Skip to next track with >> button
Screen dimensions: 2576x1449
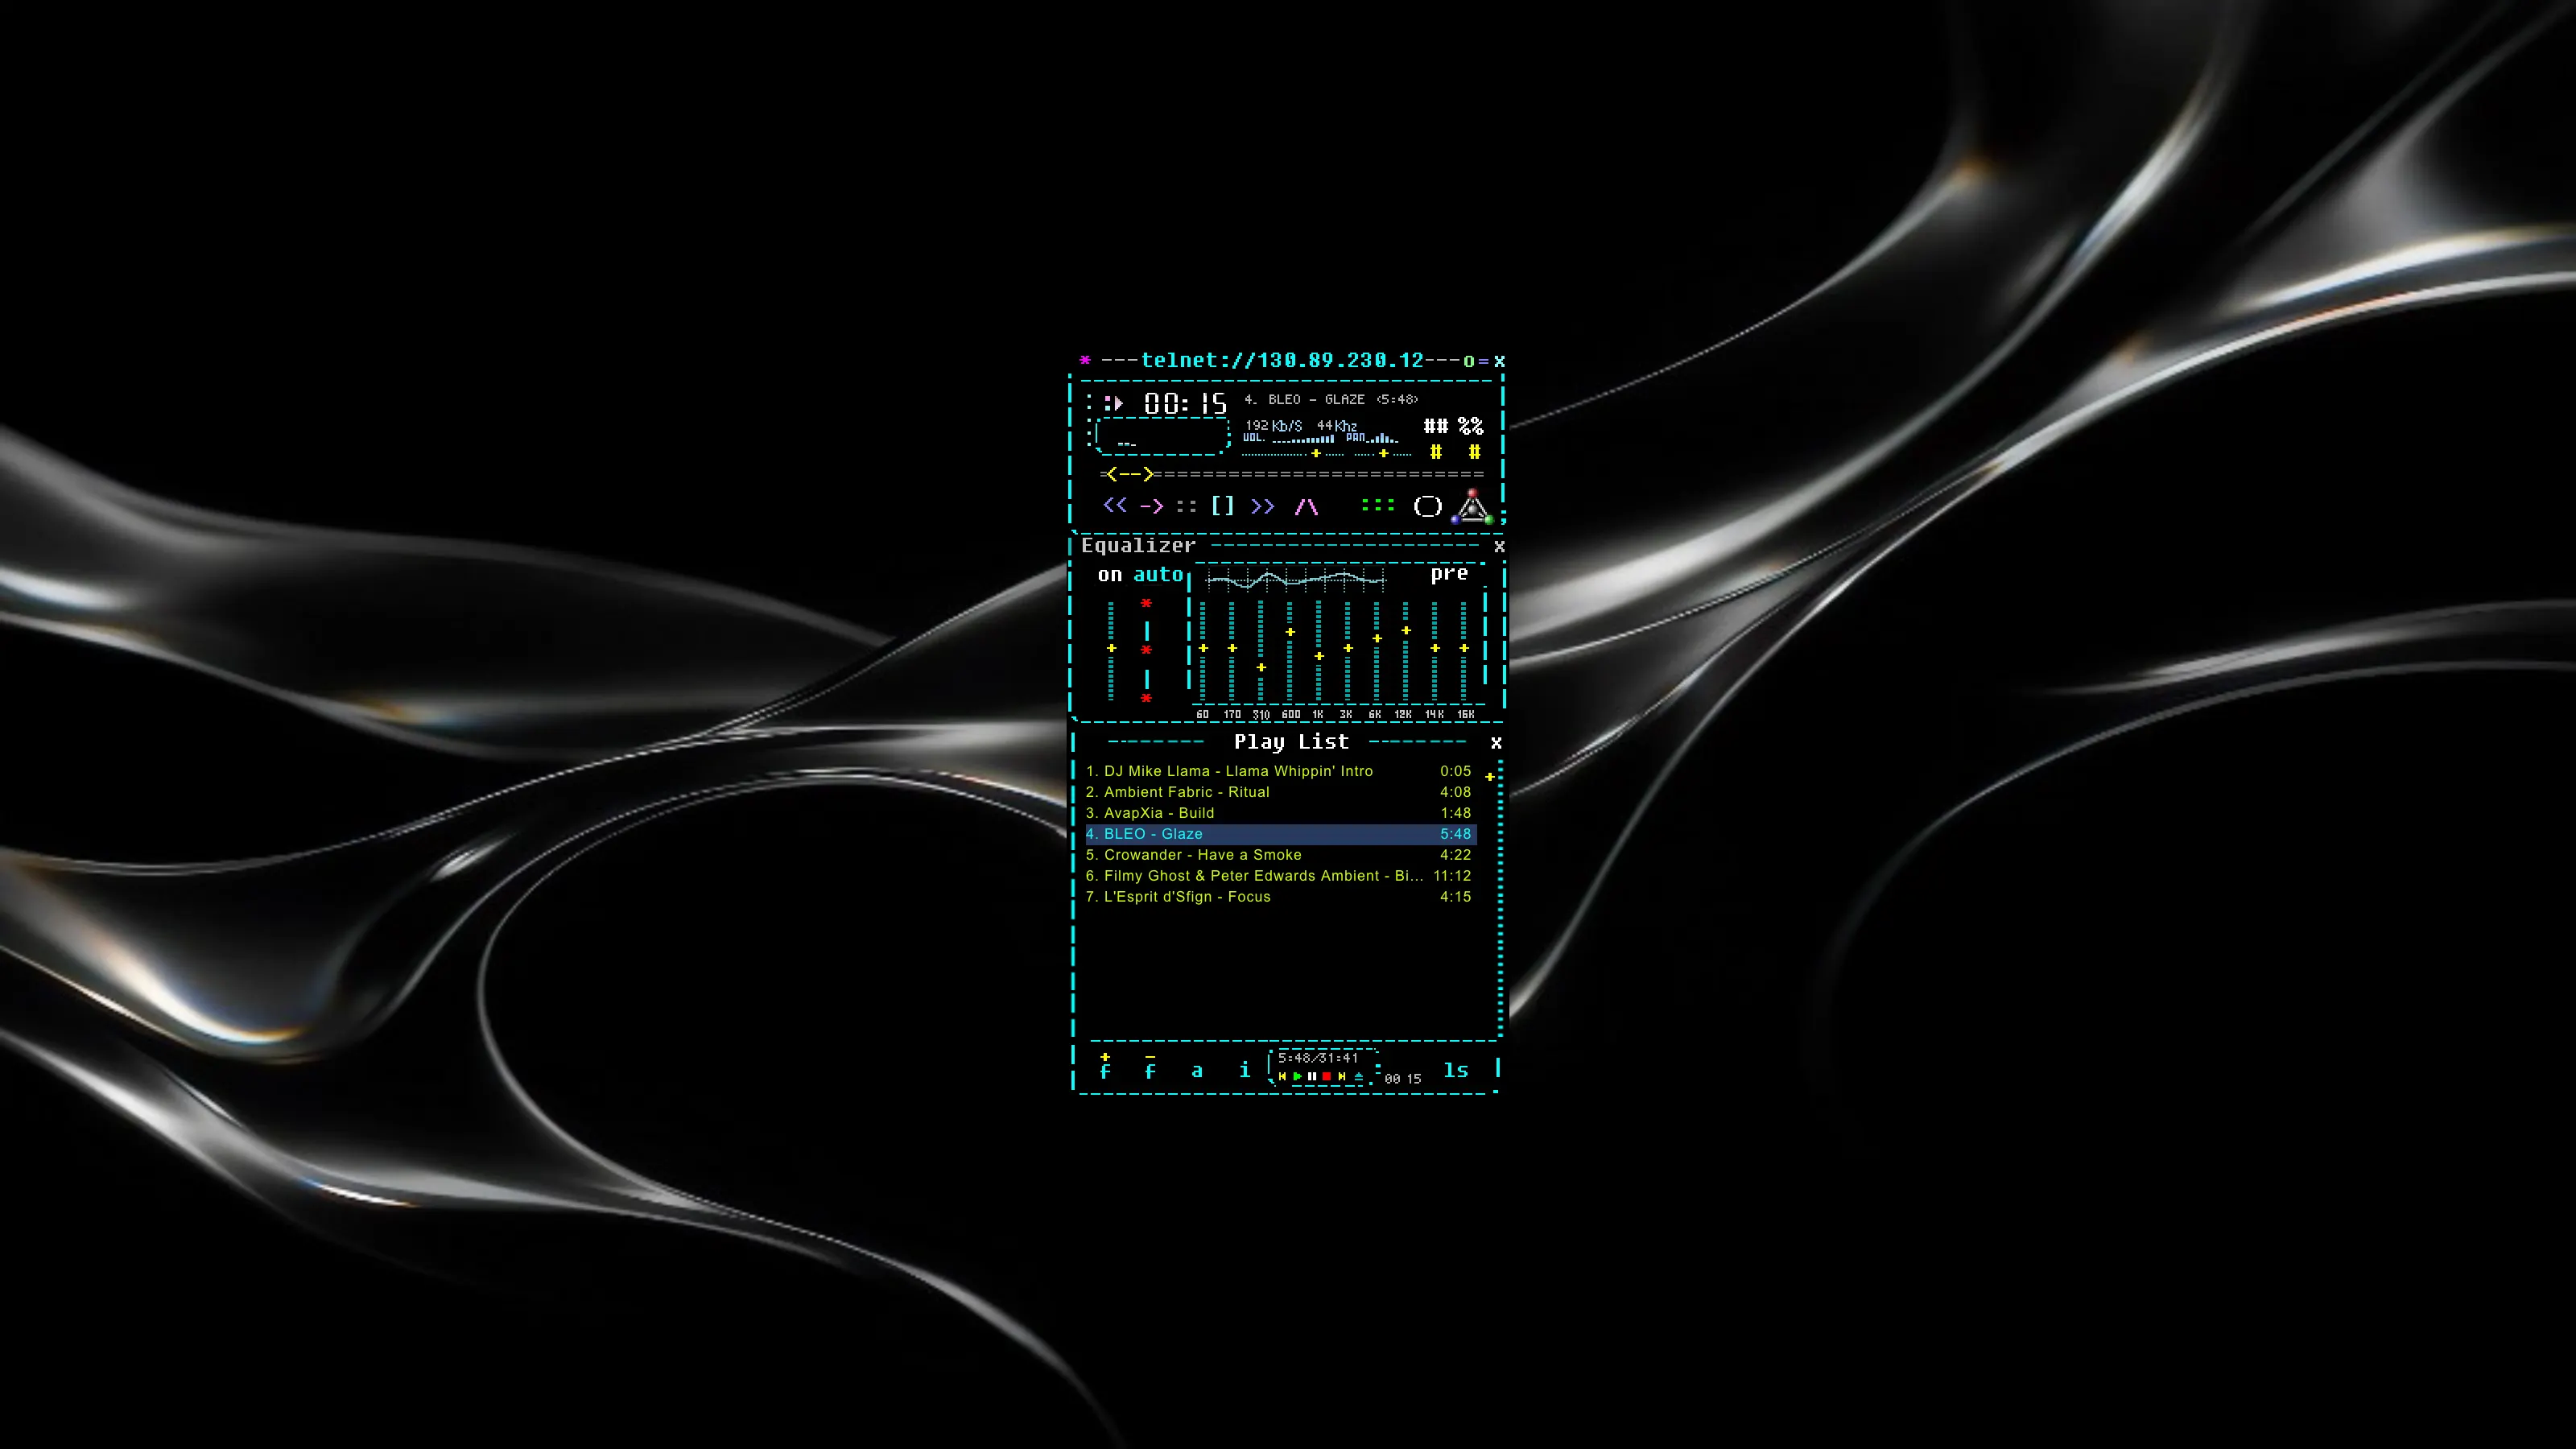click(x=1263, y=506)
